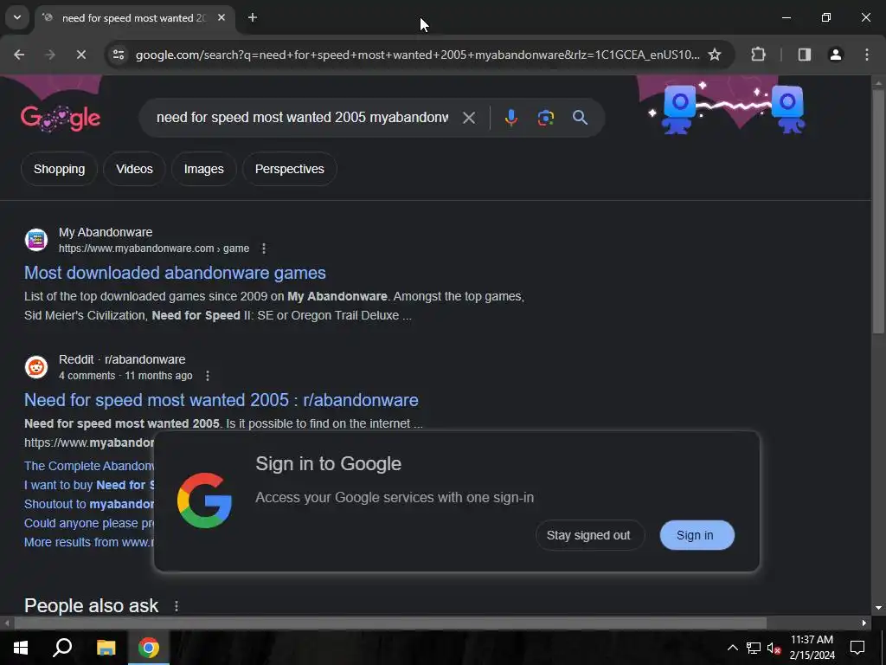Open options for the Reddit result

[208, 376]
